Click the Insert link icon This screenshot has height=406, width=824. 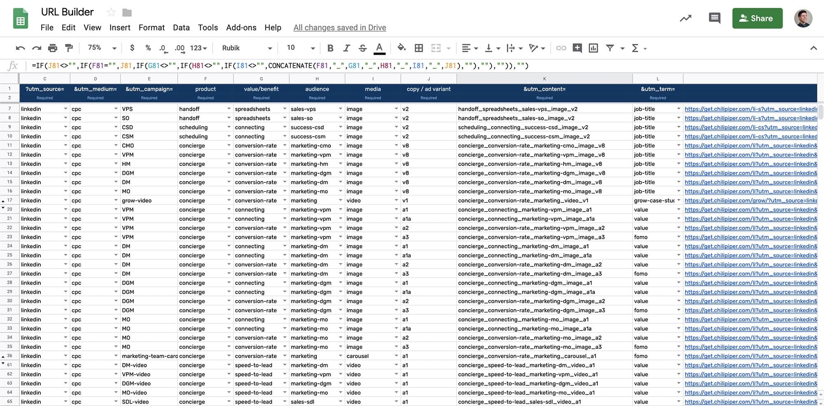click(561, 48)
